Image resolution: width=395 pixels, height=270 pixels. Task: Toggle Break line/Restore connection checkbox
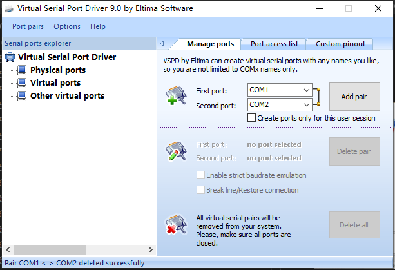tap(200, 190)
